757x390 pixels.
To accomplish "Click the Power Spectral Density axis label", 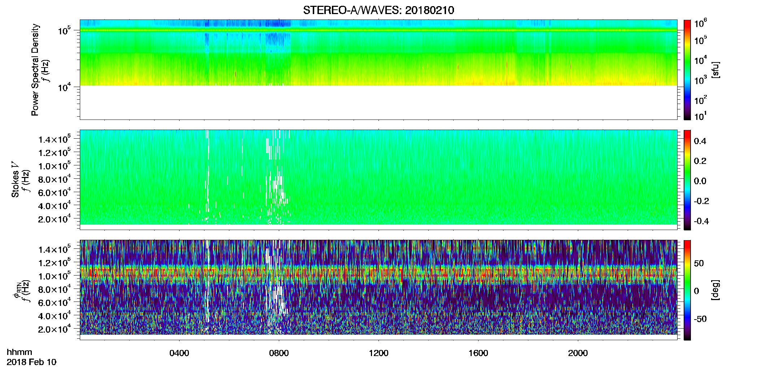I will (x=35, y=70).
